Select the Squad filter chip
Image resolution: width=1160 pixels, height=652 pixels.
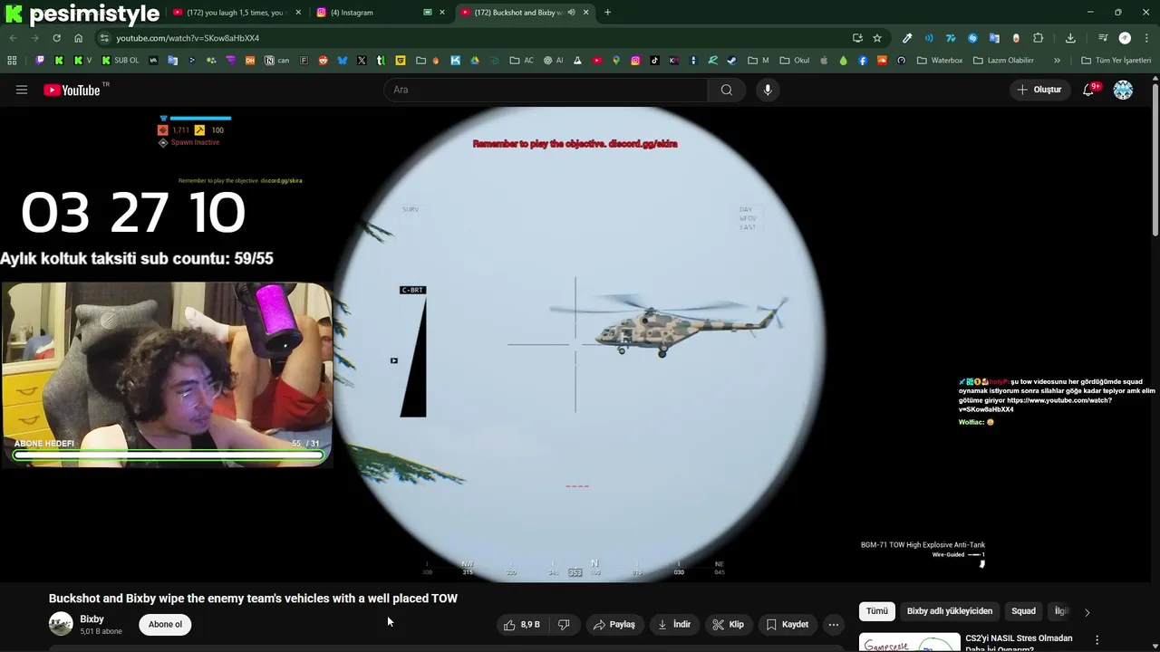(x=1023, y=611)
